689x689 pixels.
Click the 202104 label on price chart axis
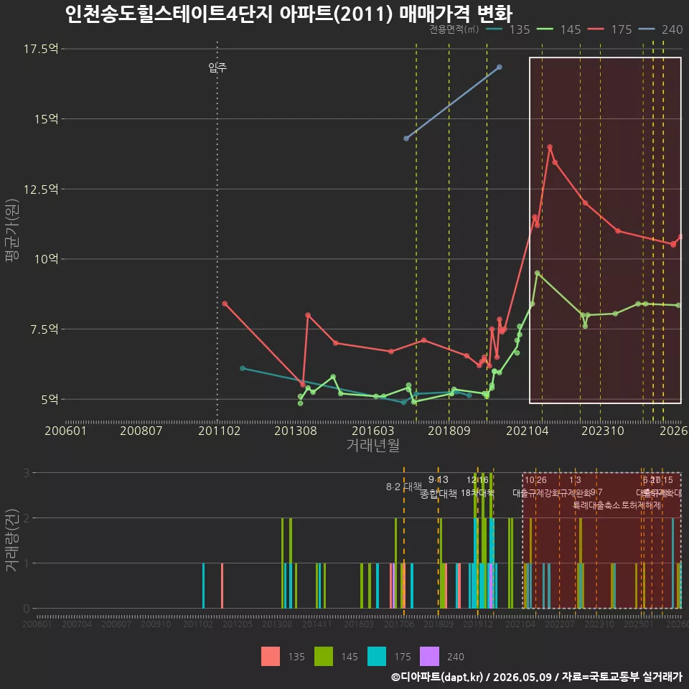[528, 431]
